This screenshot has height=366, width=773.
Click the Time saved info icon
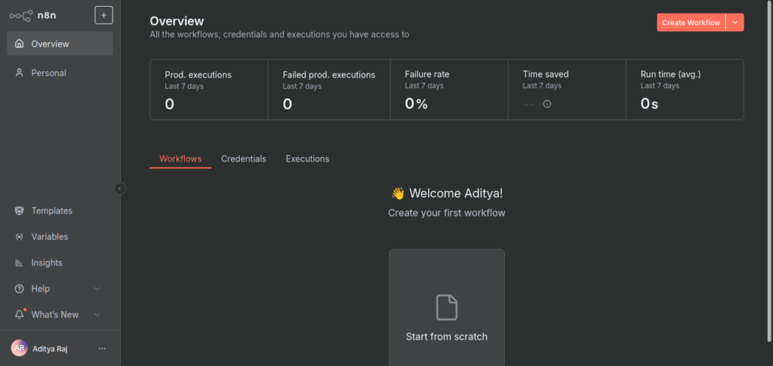point(547,104)
